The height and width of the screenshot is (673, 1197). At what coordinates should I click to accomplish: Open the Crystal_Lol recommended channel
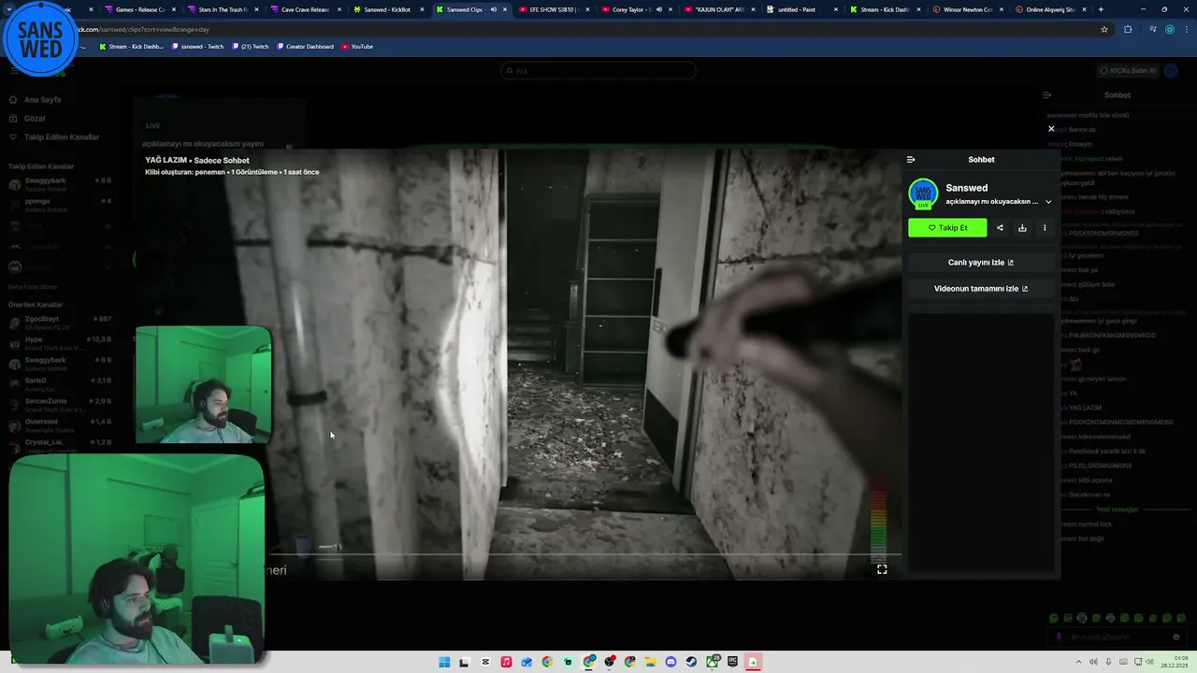[58, 445]
